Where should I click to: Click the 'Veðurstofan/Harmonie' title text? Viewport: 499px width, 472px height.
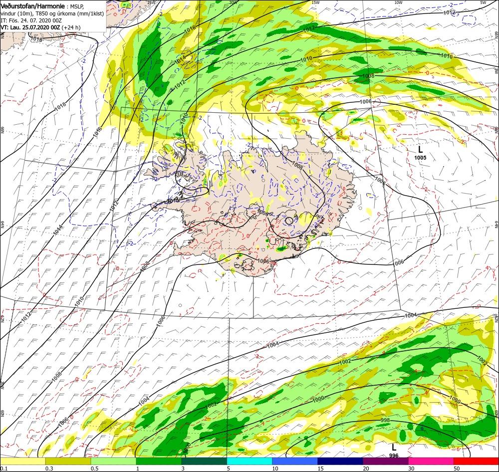click(33, 6)
